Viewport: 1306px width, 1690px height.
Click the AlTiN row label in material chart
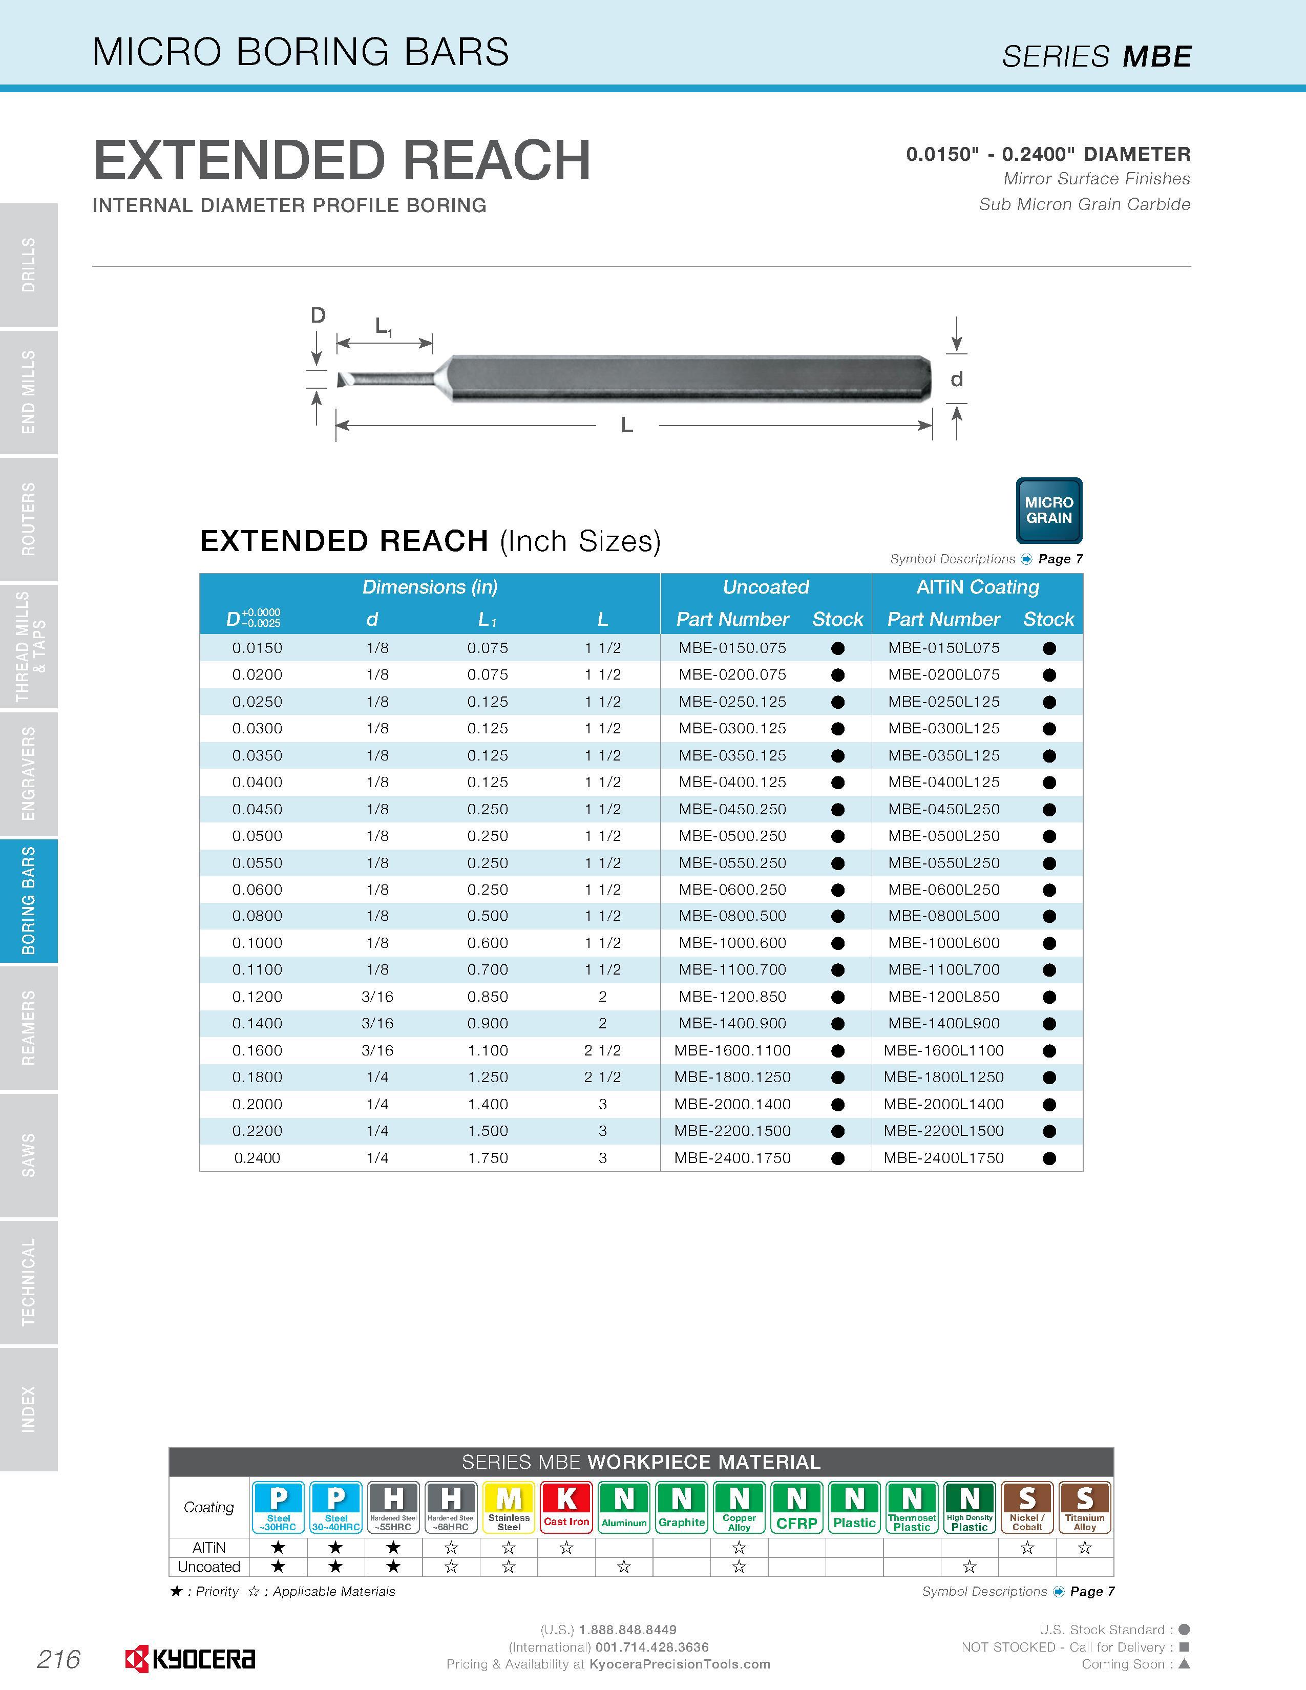tap(209, 1548)
